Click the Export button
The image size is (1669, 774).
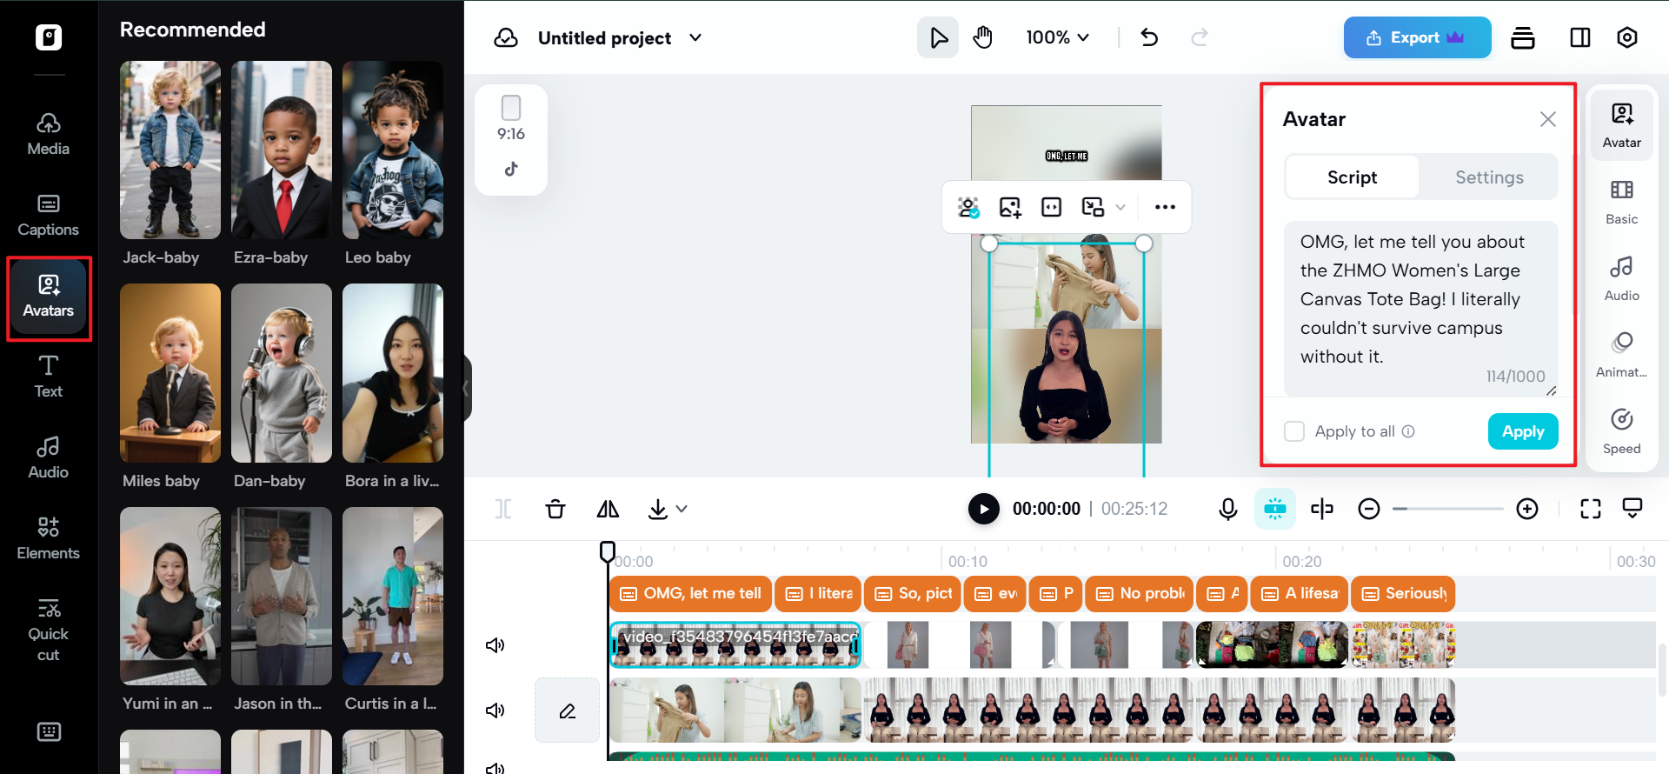1416,37
